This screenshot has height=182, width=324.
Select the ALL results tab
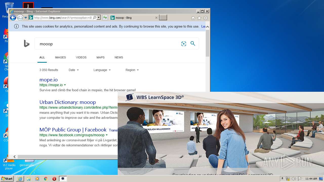pos(42,57)
